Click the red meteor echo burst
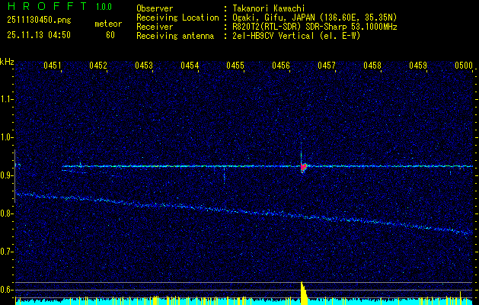The image size is (479, 305). click(x=303, y=166)
